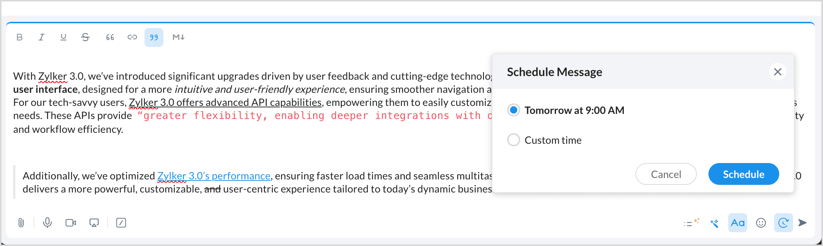The width and height of the screenshot is (823, 246).
Task: Click the blue Schedule button
Action: [x=743, y=174]
